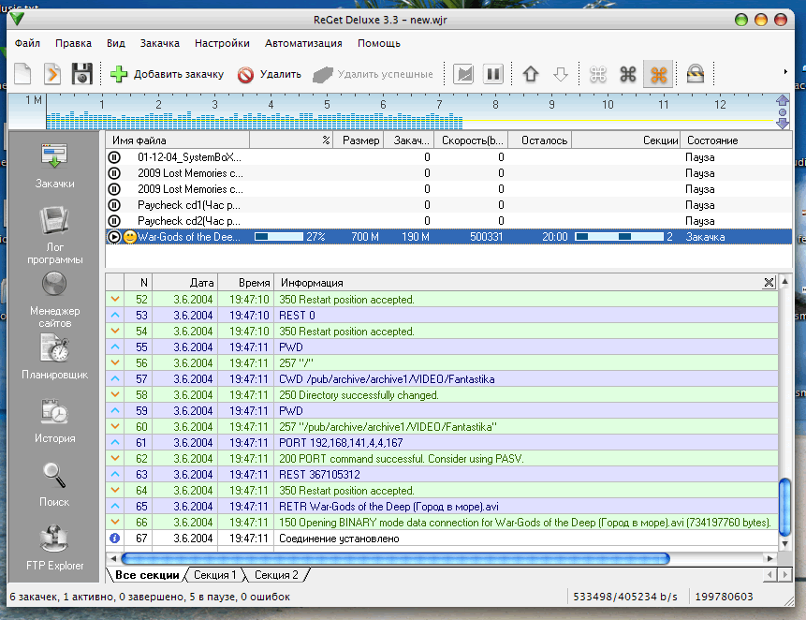Image resolution: width=806 pixels, height=620 pixels.
Task: Click the horizontal log scrollbar thumb
Action: tap(395, 558)
